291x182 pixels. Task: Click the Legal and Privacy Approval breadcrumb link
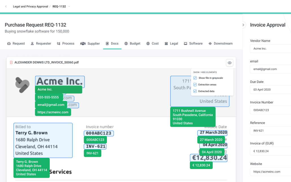(x=31, y=6)
